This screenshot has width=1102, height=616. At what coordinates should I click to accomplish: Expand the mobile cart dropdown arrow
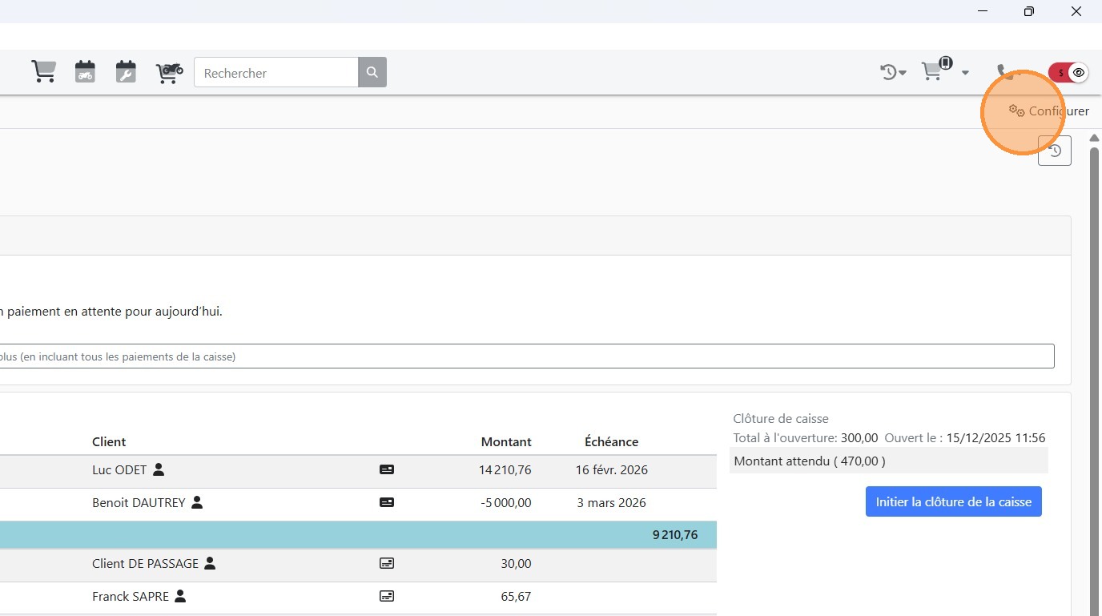coord(965,73)
